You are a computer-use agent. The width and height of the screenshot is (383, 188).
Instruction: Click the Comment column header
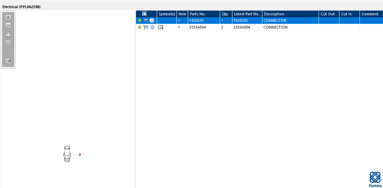coord(371,14)
